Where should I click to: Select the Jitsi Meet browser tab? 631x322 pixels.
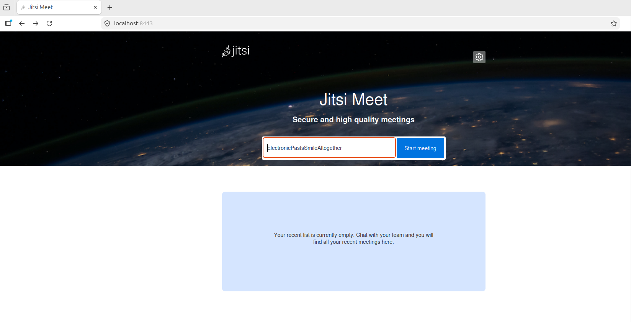[59, 7]
